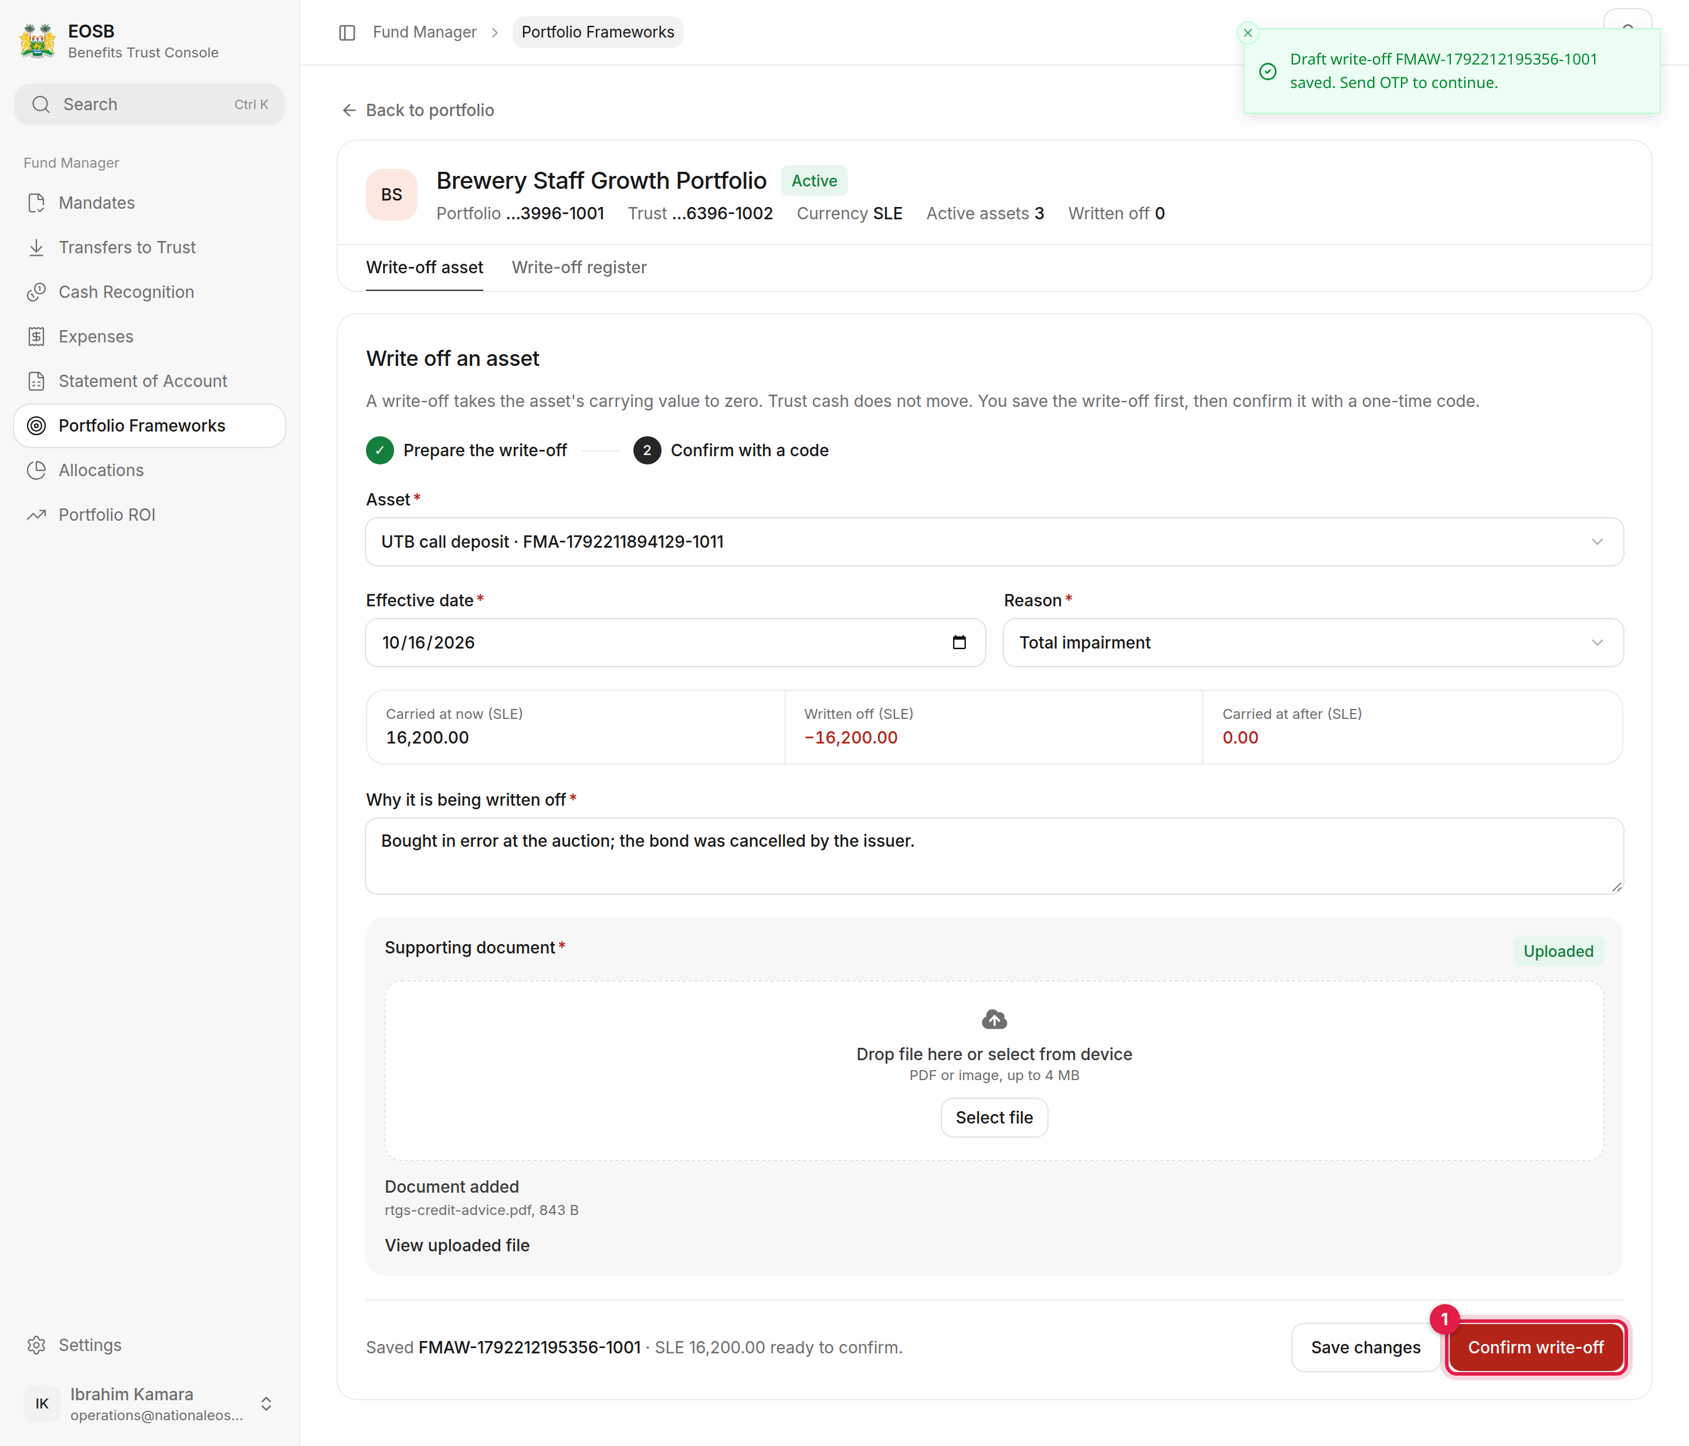Click the Back to portfolio arrow icon

coord(349,110)
